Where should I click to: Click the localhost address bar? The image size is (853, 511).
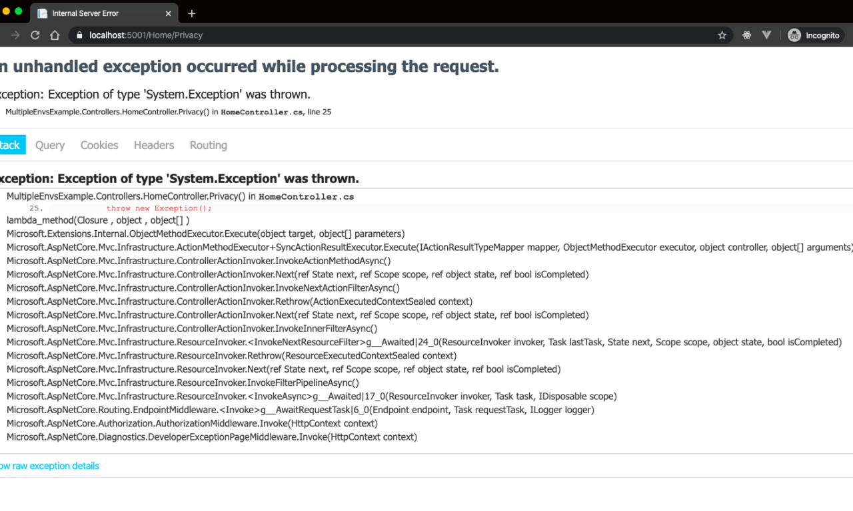(400, 35)
